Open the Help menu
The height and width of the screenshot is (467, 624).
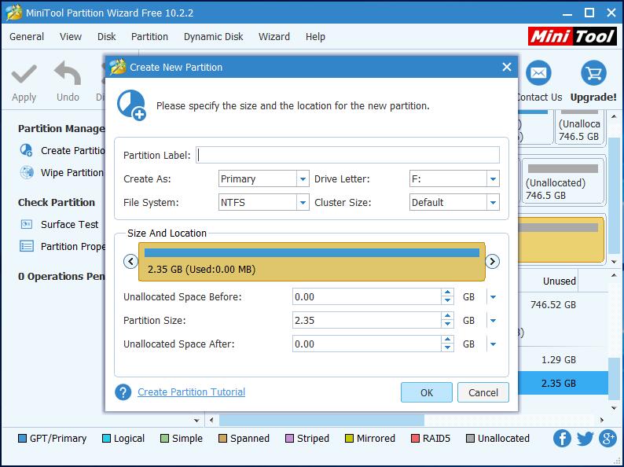pyautogui.click(x=316, y=37)
